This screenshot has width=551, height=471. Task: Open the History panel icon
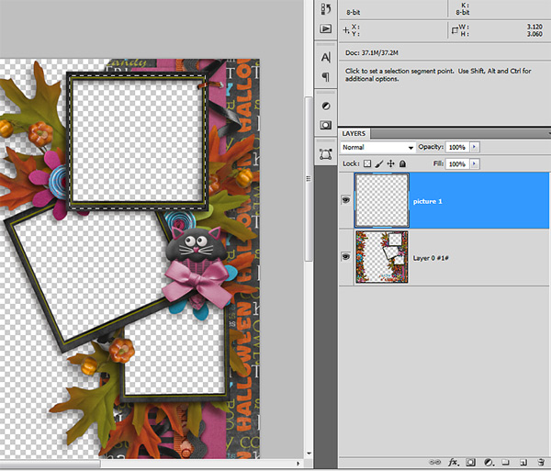pos(326,9)
